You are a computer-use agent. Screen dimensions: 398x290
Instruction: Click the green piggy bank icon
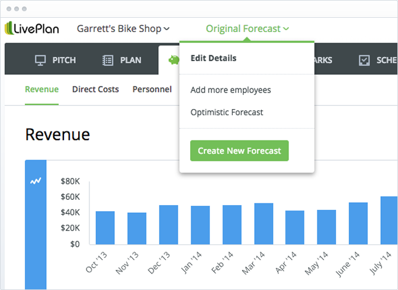(x=174, y=60)
